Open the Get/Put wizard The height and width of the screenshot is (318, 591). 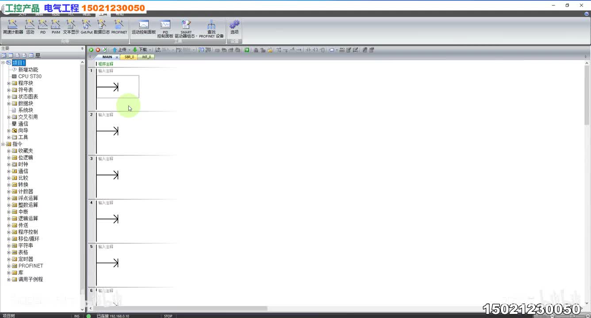(87, 27)
